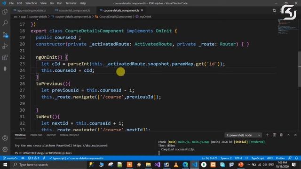Open the MongoDB leaf icon view
The image size is (301, 169).
point(5,69)
